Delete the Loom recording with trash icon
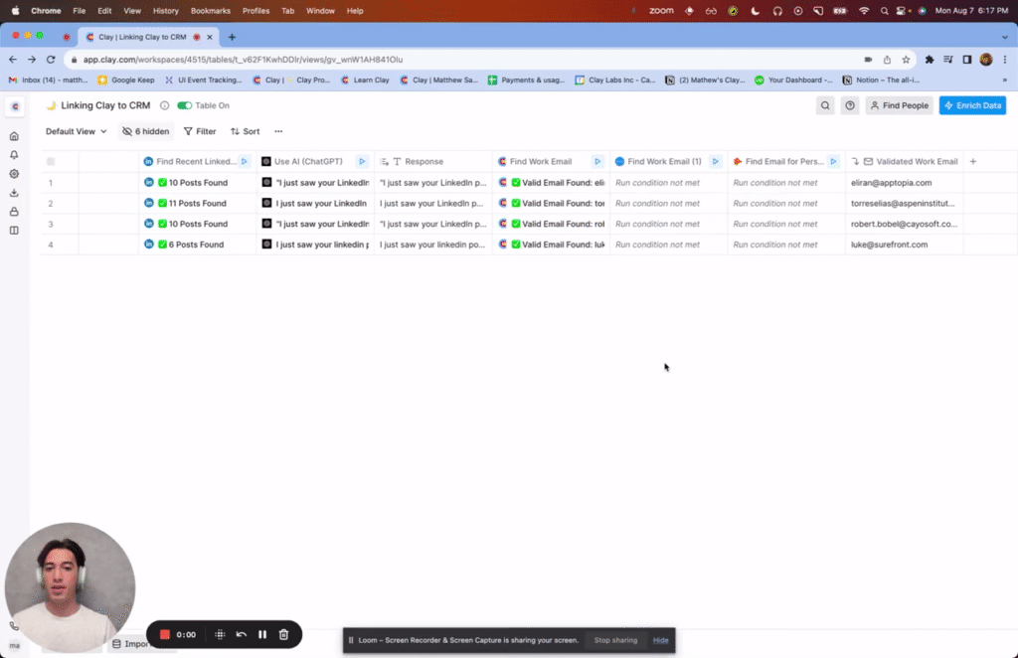This screenshot has width=1018, height=658. 283,634
